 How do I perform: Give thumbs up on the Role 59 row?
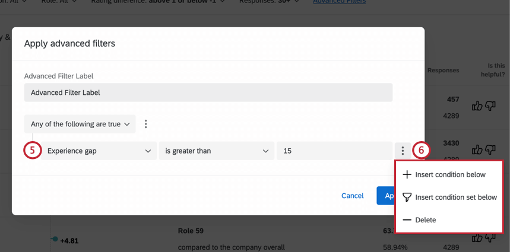pos(477,238)
